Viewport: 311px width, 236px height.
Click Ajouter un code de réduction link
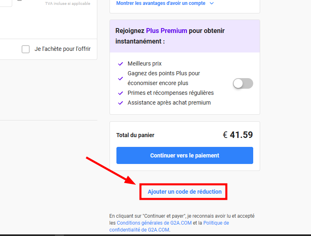184,192
